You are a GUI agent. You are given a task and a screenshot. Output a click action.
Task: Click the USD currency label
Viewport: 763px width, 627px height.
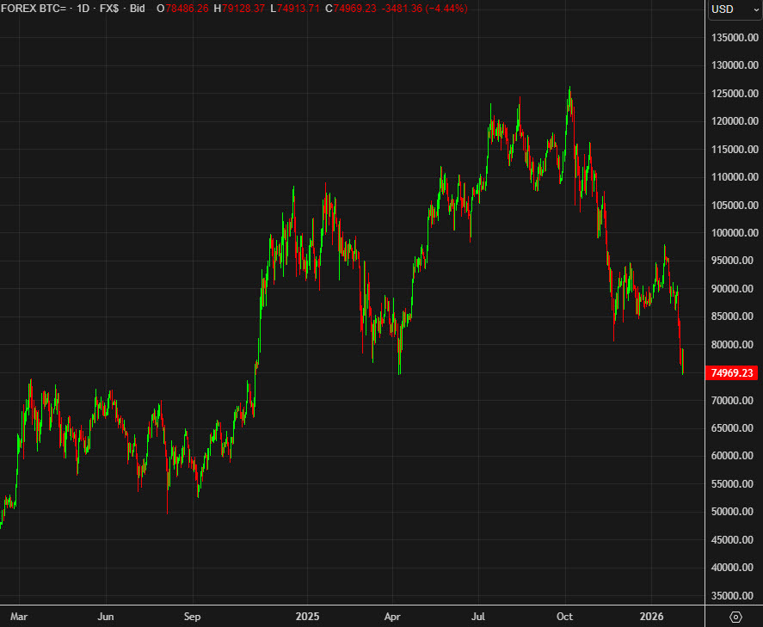click(721, 9)
